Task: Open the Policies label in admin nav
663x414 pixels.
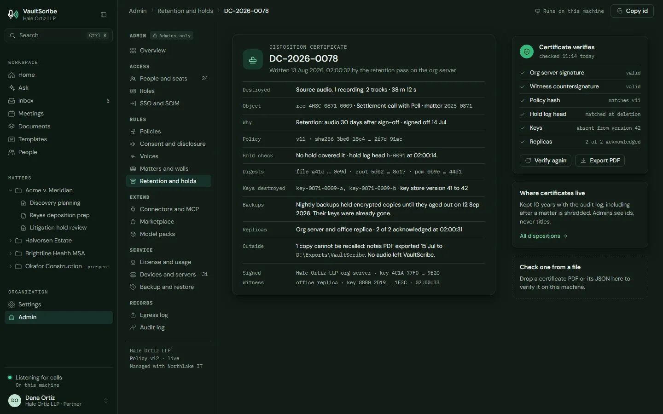Action: 151,132
